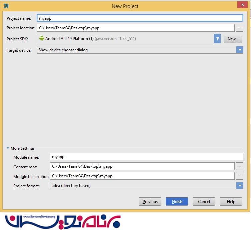This screenshot has height=230, width=251.
Task: Click the IntelliJ logo in title bar
Action: coord(6,6)
